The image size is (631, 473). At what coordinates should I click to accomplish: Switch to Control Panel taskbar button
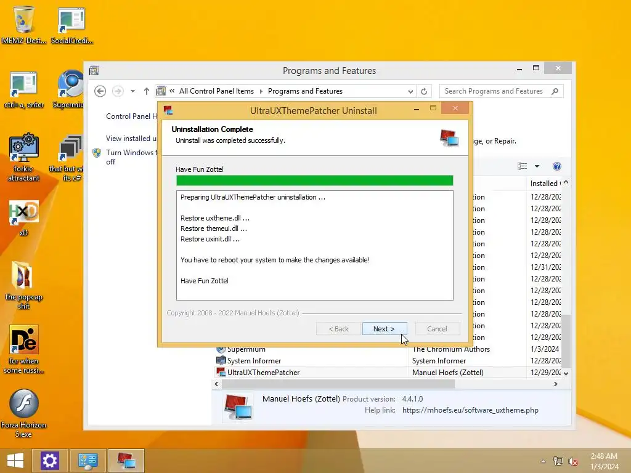[88, 461]
